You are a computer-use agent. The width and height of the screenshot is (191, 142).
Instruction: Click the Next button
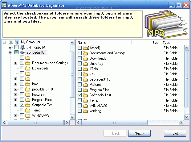click(139, 133)
